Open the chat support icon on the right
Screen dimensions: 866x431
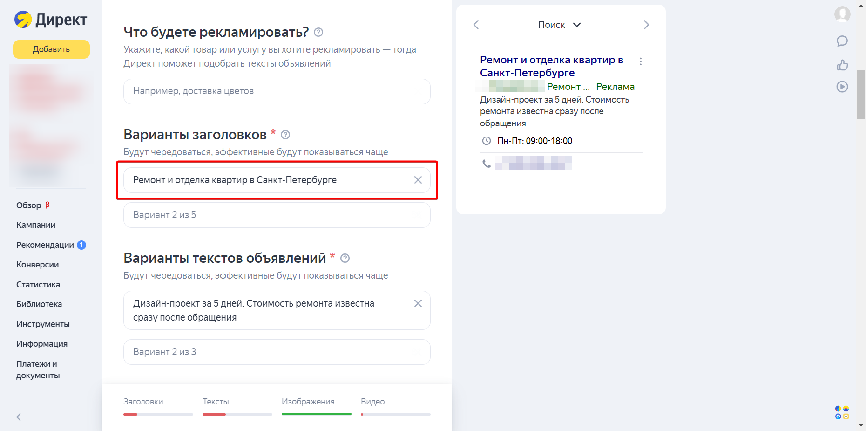pos(842,41)
